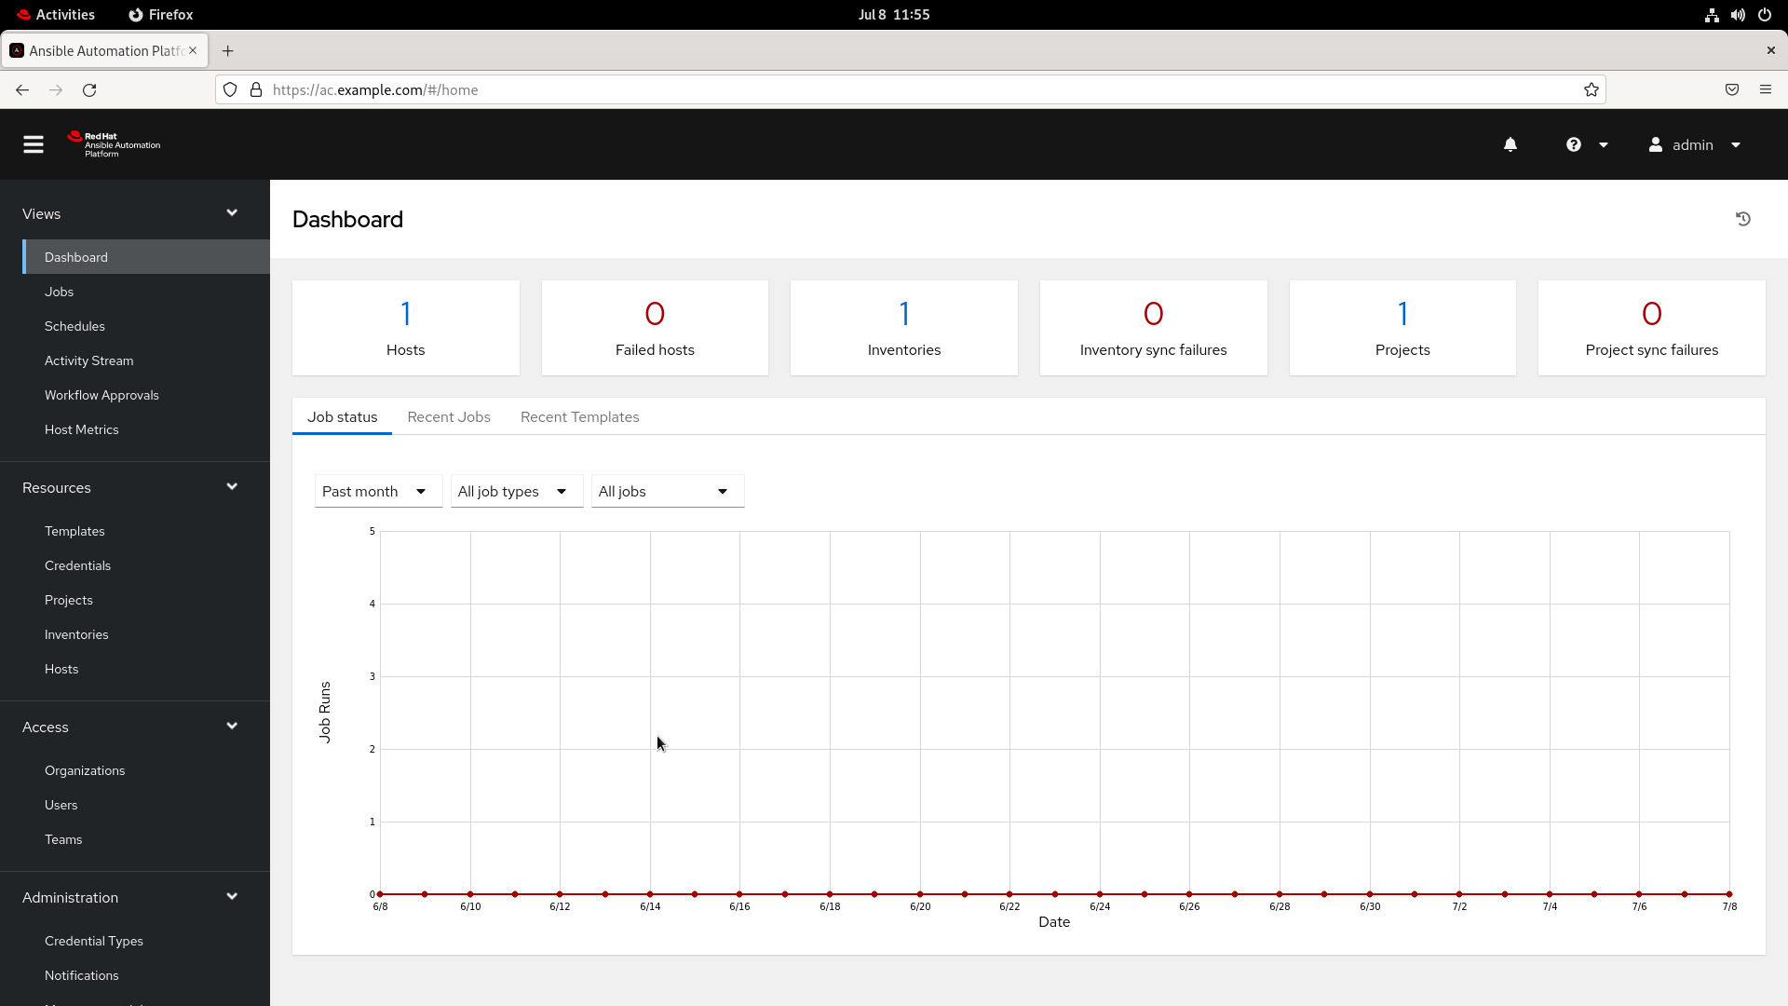The image size is (1788, 1006).
Task: Switch to the Recent Templates tab
Action: tap(579, 416)
